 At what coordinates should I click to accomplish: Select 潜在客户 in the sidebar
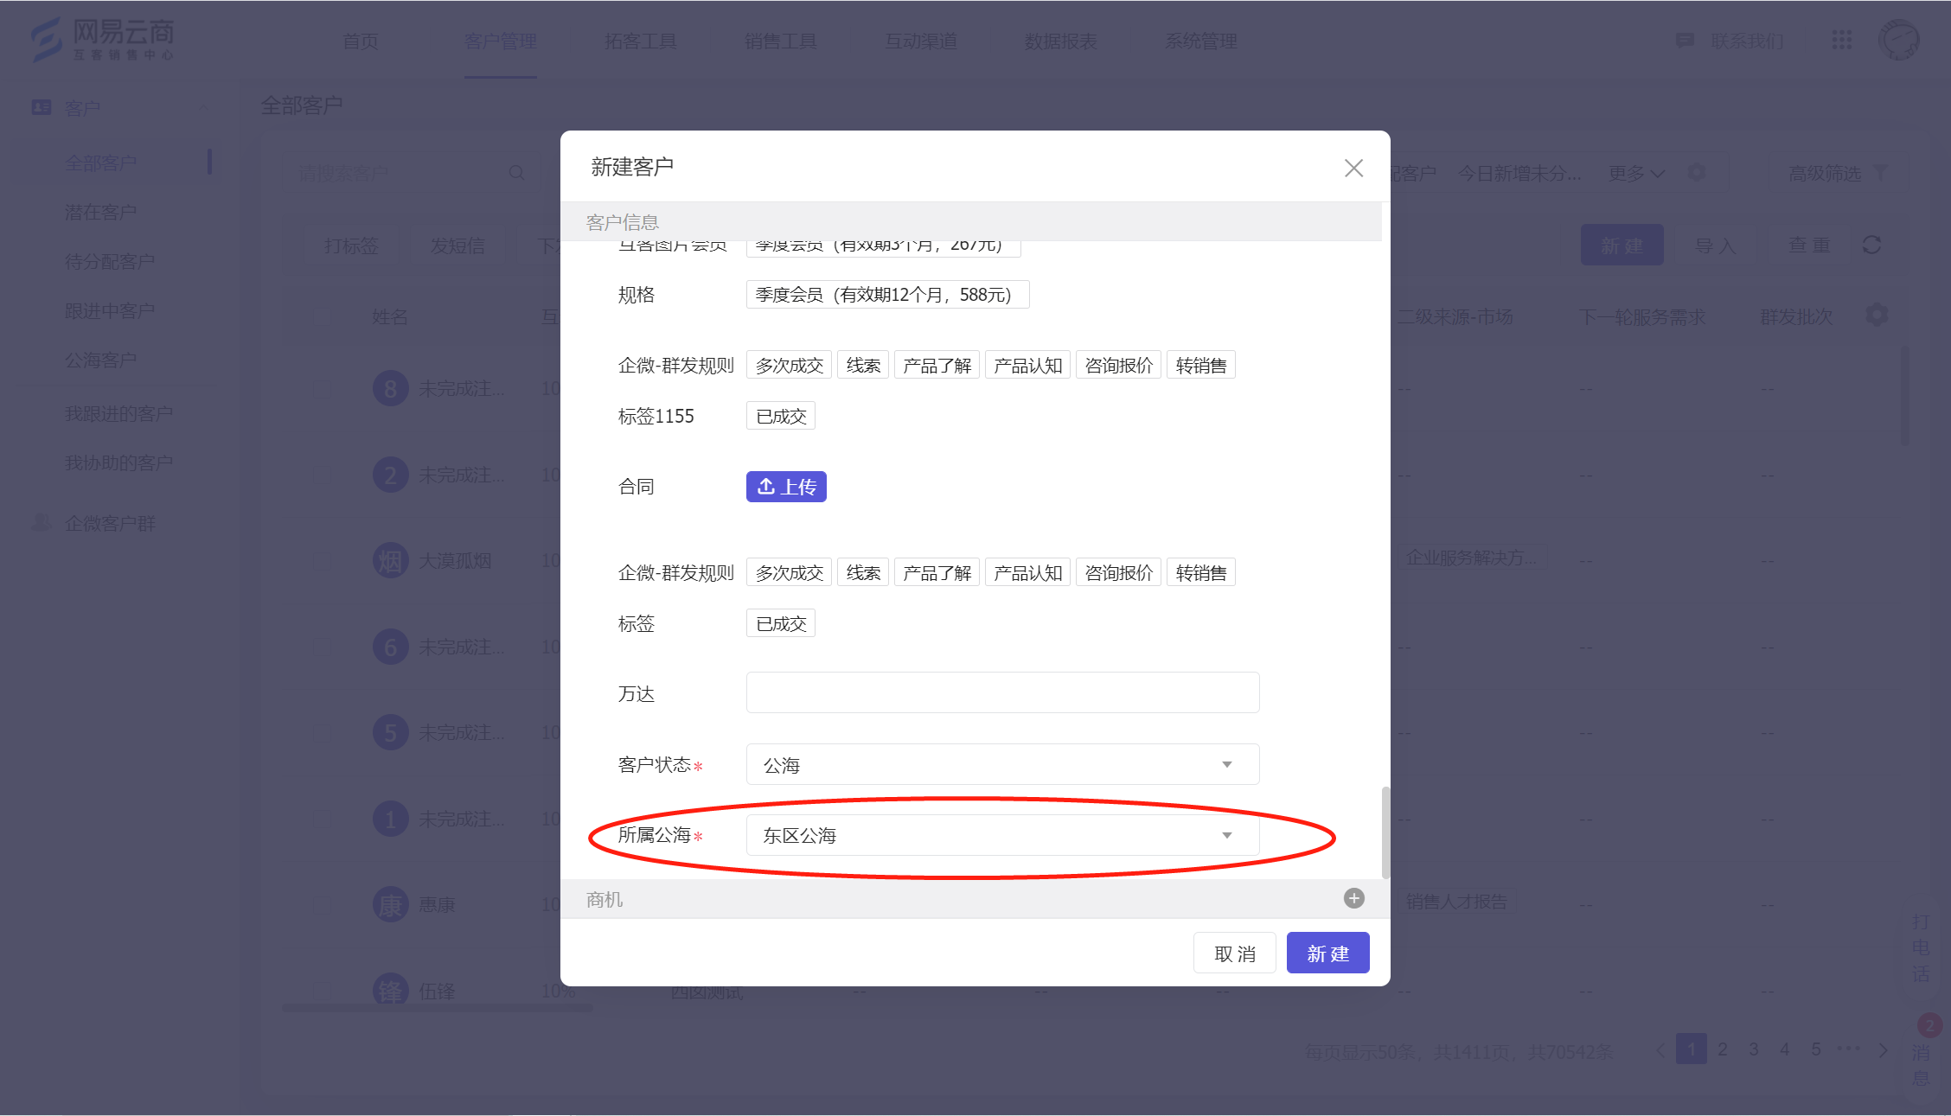(x=100, y=212)
